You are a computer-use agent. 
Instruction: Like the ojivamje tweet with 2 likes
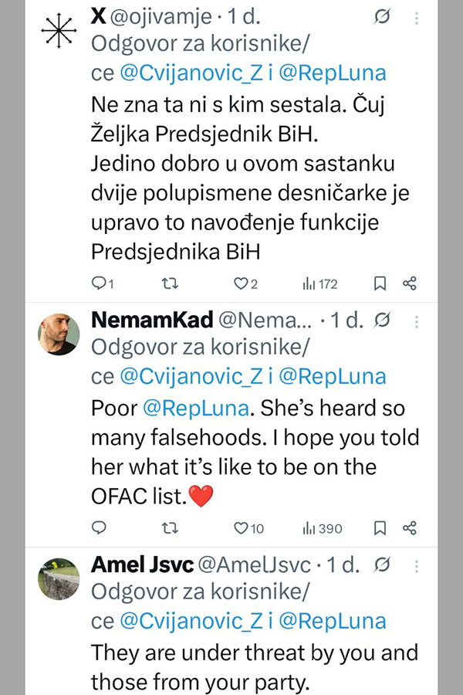(241, 283)
